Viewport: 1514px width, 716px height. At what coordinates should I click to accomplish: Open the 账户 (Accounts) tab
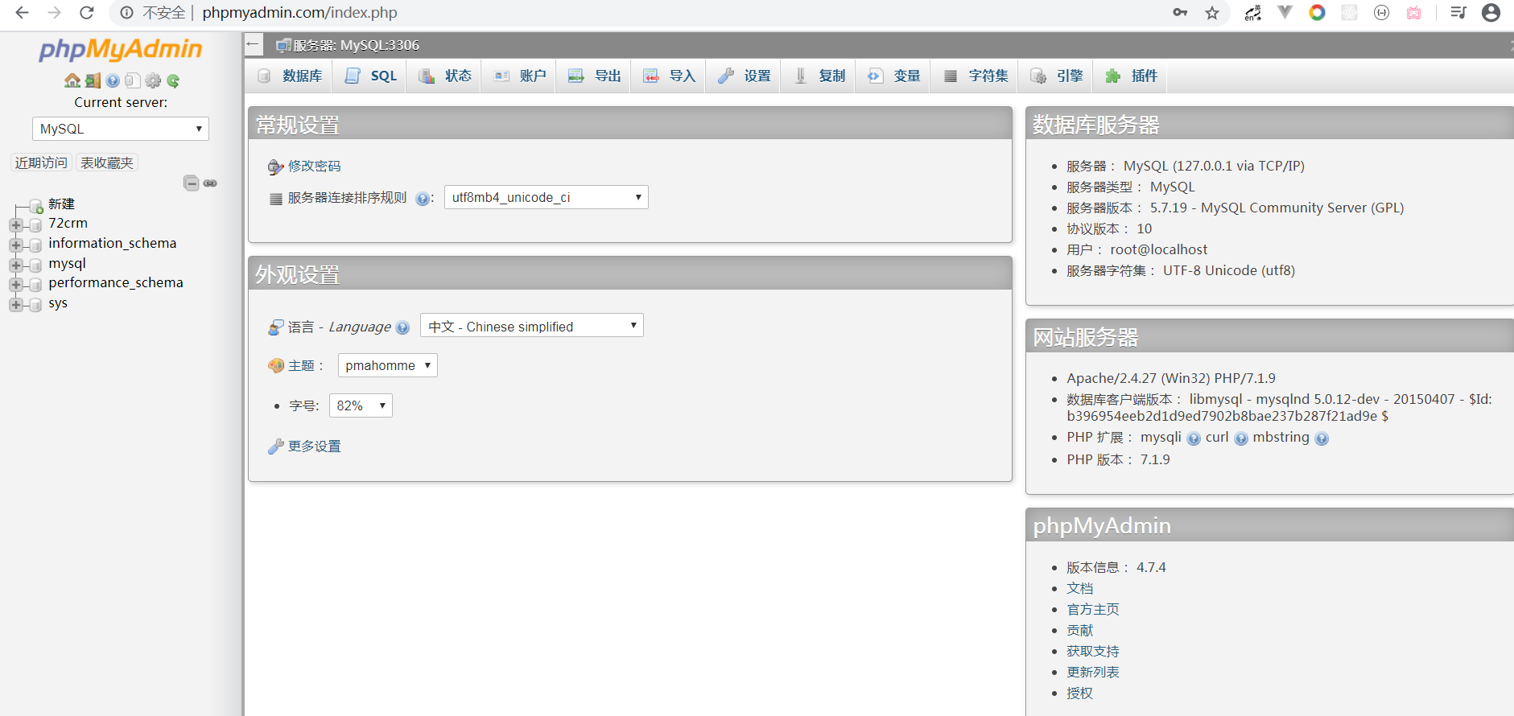point(519,76)
